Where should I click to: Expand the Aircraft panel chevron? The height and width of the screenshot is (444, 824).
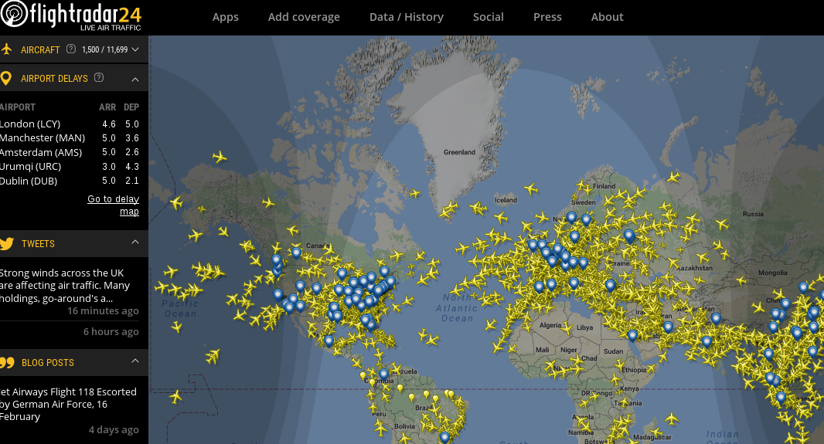[x=136, y=49]
